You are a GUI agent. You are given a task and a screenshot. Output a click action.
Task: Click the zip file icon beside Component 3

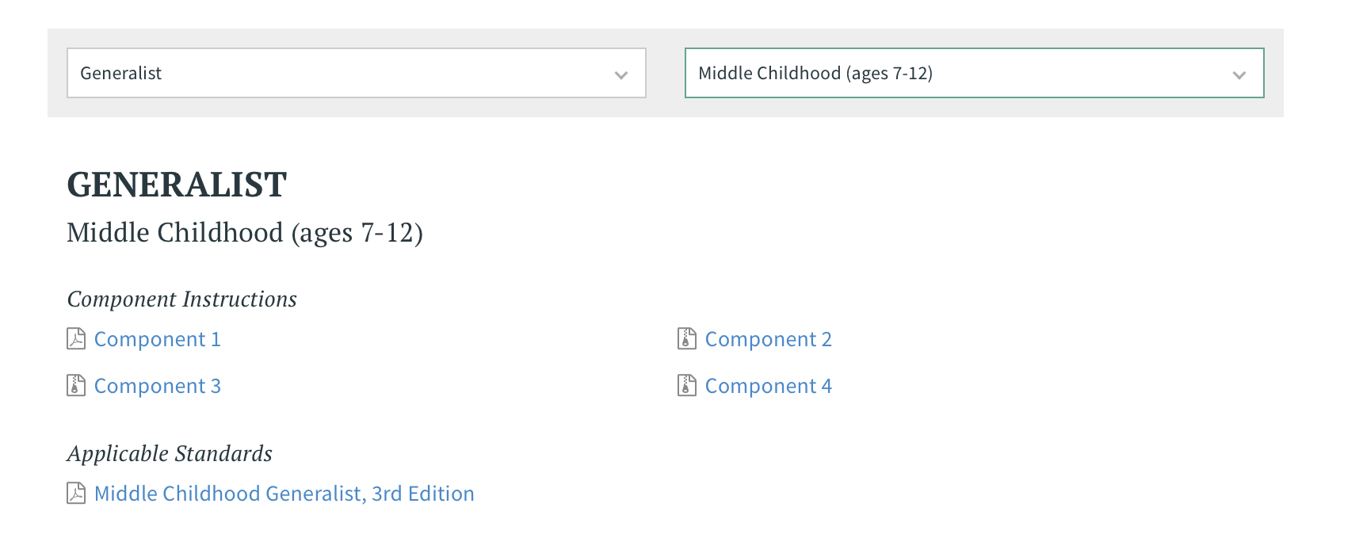click(76, 386)
